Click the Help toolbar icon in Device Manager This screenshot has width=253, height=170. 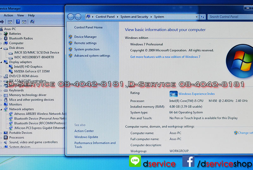coord(18,22)
